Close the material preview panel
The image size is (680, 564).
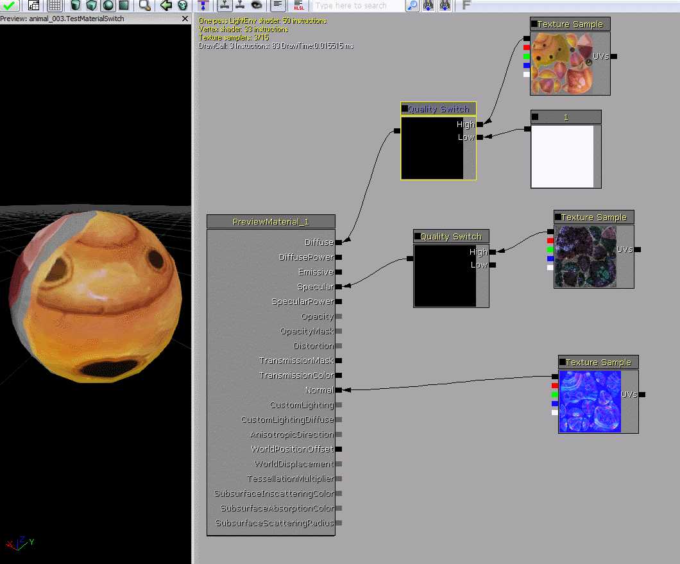[185, 19]
